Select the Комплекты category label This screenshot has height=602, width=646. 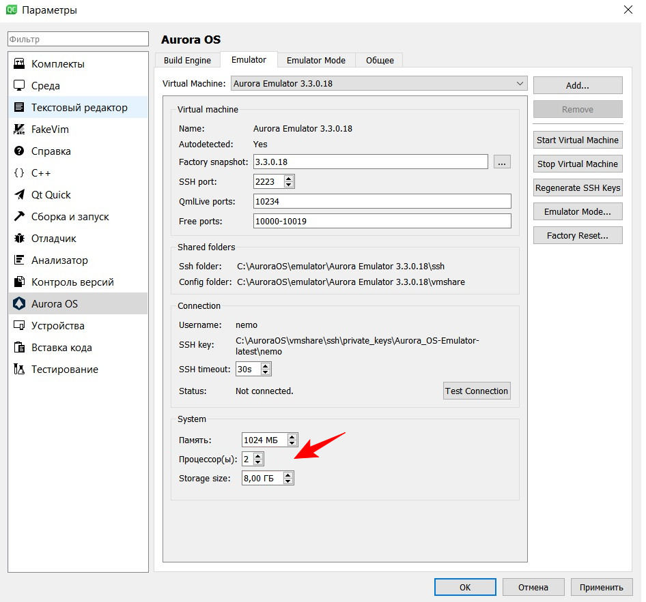coord(58,63)
